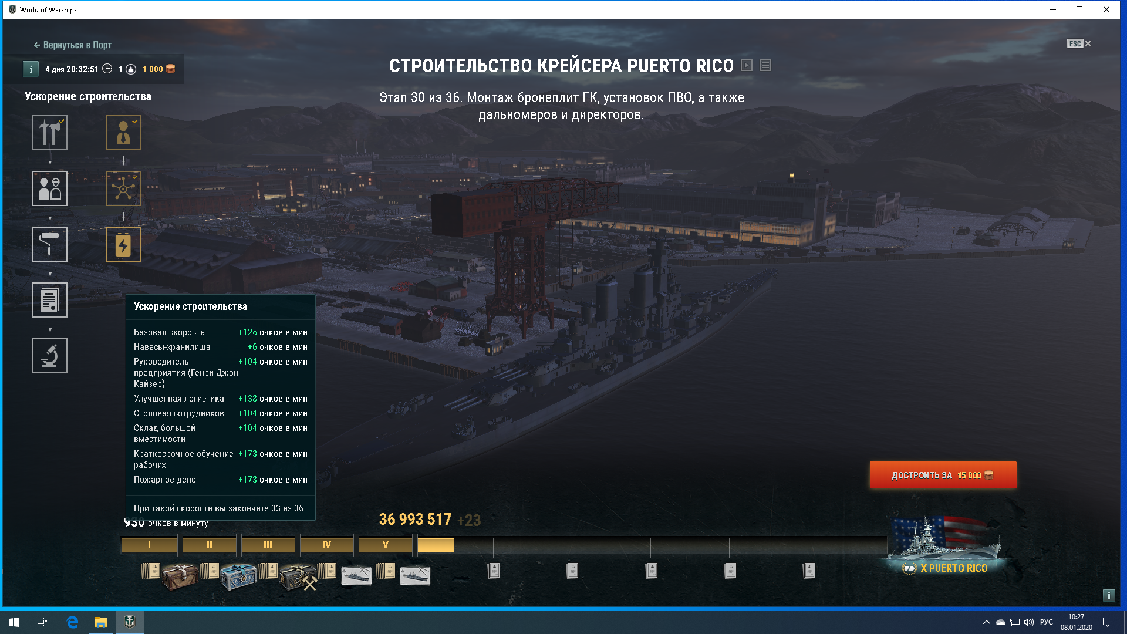The width and height of the screenshot is (1127, 634).
Task: Click the clock icon beside the countdown timer
Action: coord(107,69)
